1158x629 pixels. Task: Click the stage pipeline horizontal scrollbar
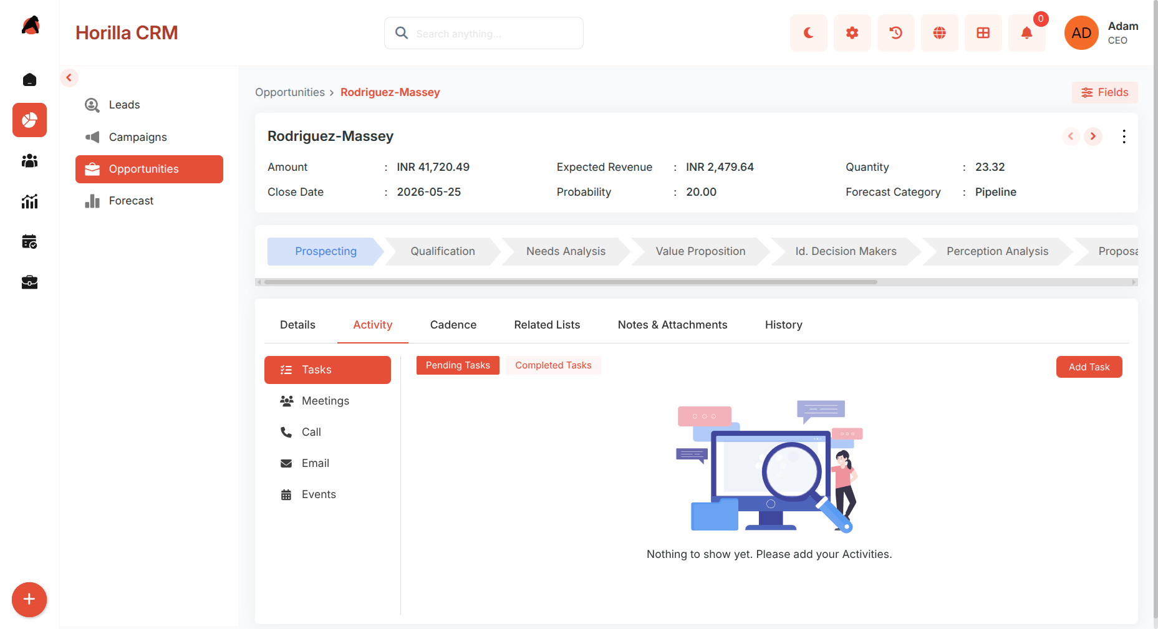(571, 282)
